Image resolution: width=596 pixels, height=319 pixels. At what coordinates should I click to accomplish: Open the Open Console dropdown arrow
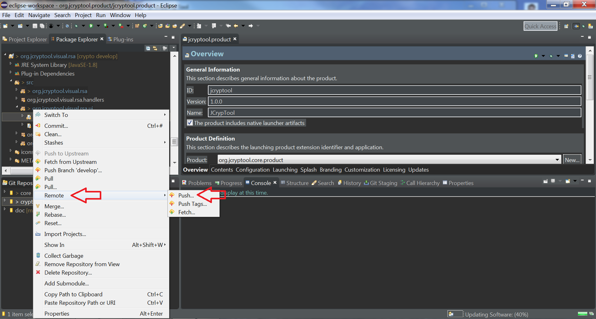point(575,181)
